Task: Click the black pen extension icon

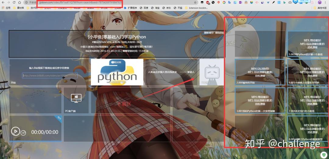Action: [273, 2]
